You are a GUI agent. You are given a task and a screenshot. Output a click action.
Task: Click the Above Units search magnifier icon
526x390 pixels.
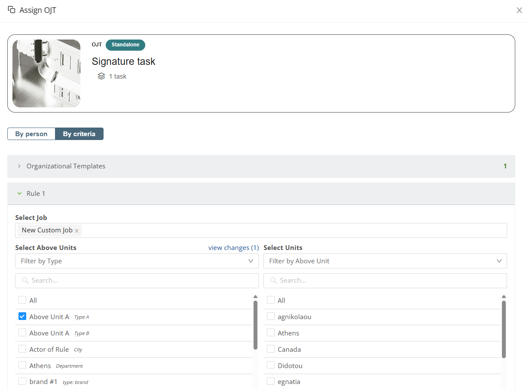point(25,280)
